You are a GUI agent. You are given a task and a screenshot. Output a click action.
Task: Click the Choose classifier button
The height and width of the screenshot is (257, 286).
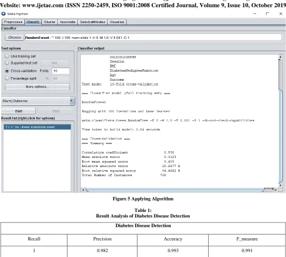coord(15,38)
